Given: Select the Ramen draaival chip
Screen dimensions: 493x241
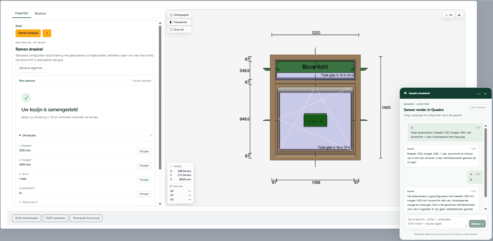Looking at the screenshot, I should [x=28, y=33].
